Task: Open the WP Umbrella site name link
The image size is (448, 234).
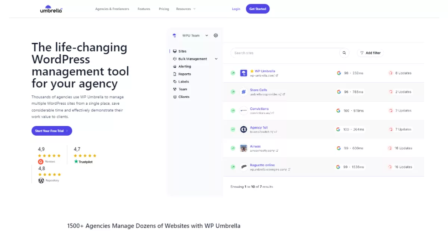Action: [265, 71]
